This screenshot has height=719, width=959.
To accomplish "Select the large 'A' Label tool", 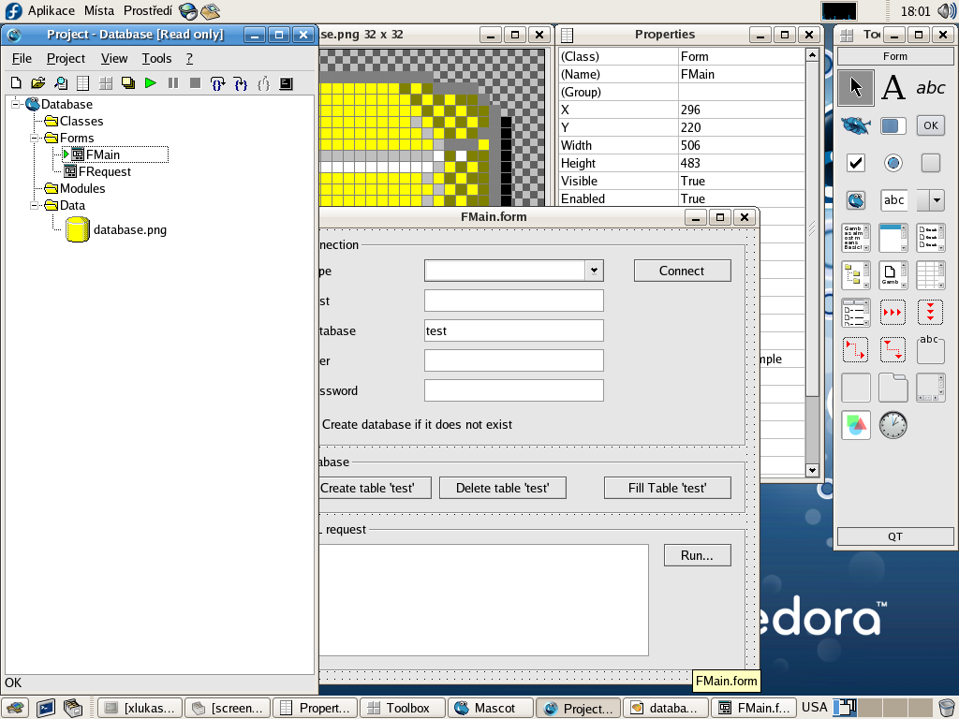I will 893,88.
